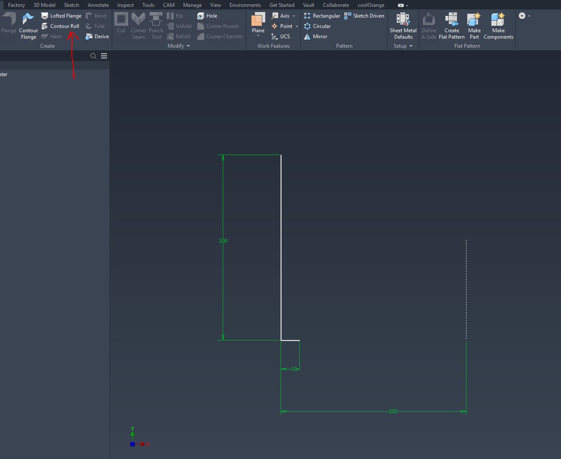Open the Get Started tab
The image size is (561, 459).
pyautogui.click(x=282, y=5)
